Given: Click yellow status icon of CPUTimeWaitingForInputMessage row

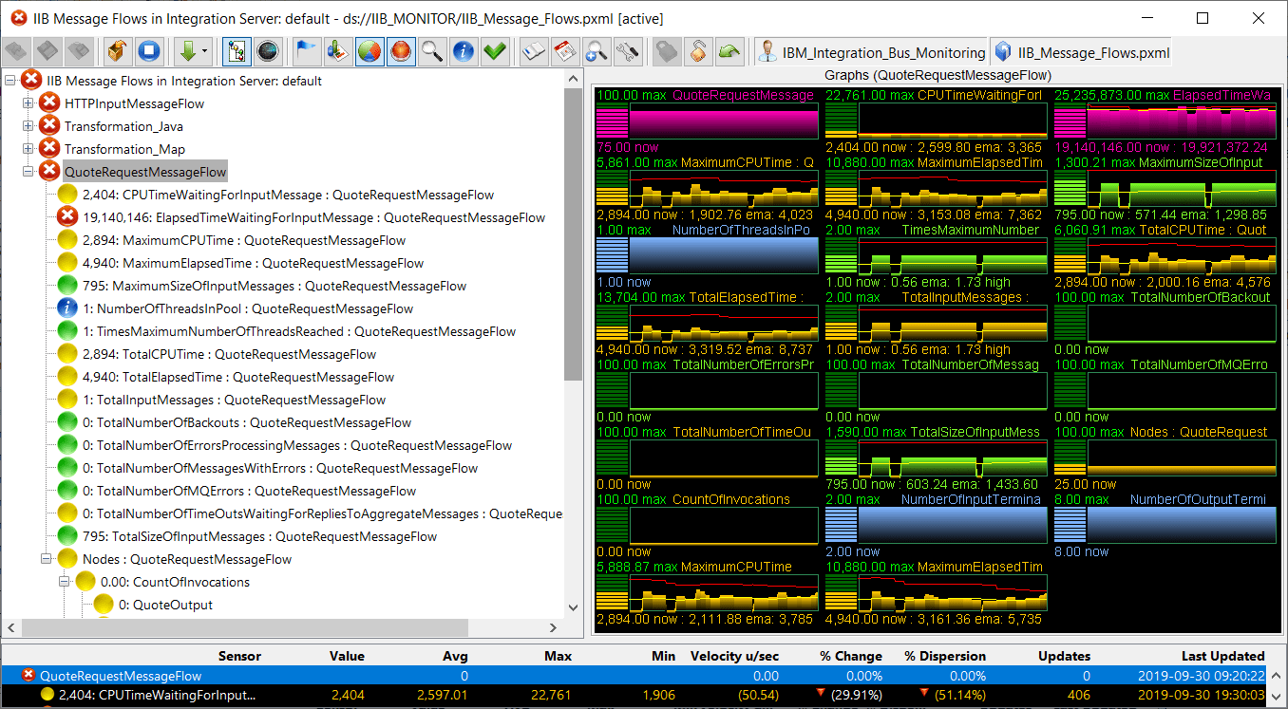Looking at the screenshot, I should 67,195.
